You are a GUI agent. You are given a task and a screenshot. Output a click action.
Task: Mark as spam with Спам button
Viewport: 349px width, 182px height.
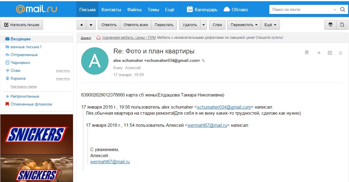[x=217, y=25]
